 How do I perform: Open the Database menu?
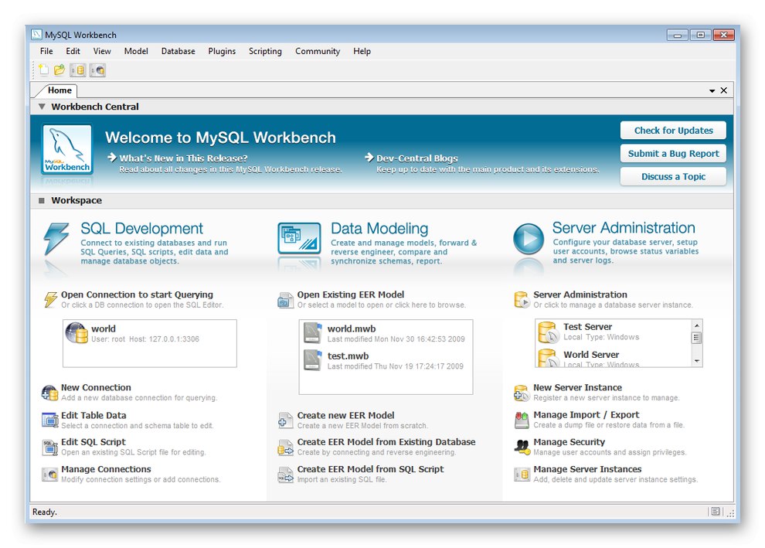pyautogui.click(x=178, y=51)
